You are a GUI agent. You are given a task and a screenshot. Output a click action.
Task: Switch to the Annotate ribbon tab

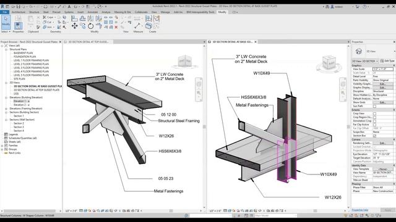click(x=92, y=12)
